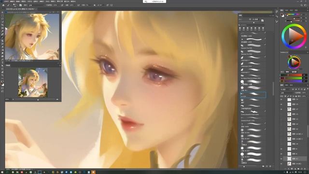Select the Type tool
Screen dimensions: 309x174
click(x=2, y=63)
